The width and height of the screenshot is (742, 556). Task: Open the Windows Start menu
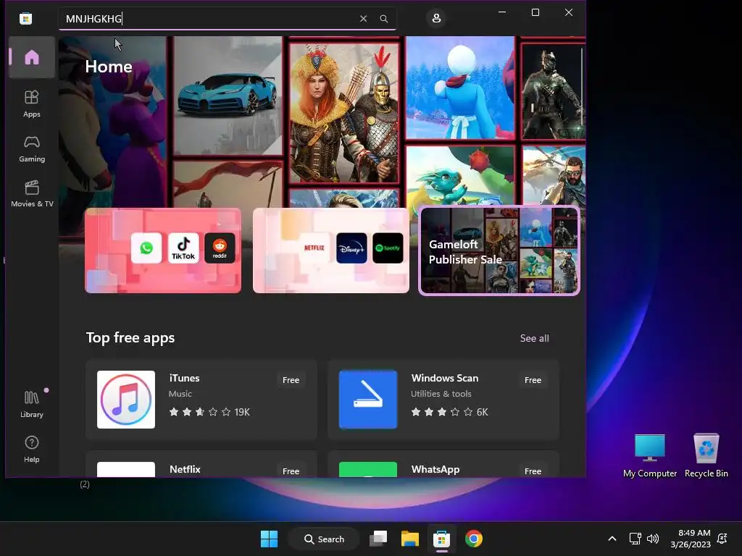(x=270, y=539)
